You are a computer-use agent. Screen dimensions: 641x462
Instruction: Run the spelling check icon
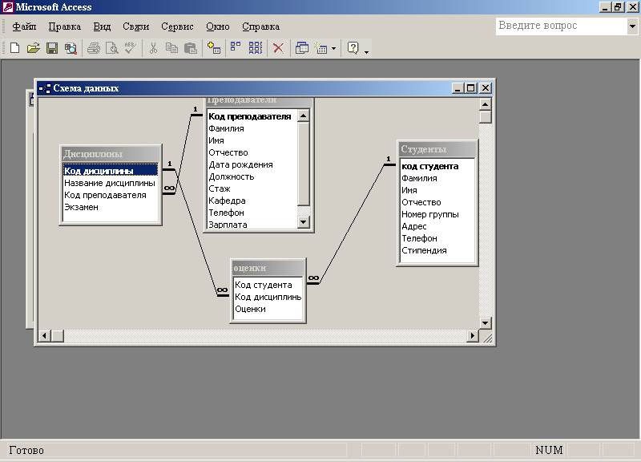click(x=131, y=48)
